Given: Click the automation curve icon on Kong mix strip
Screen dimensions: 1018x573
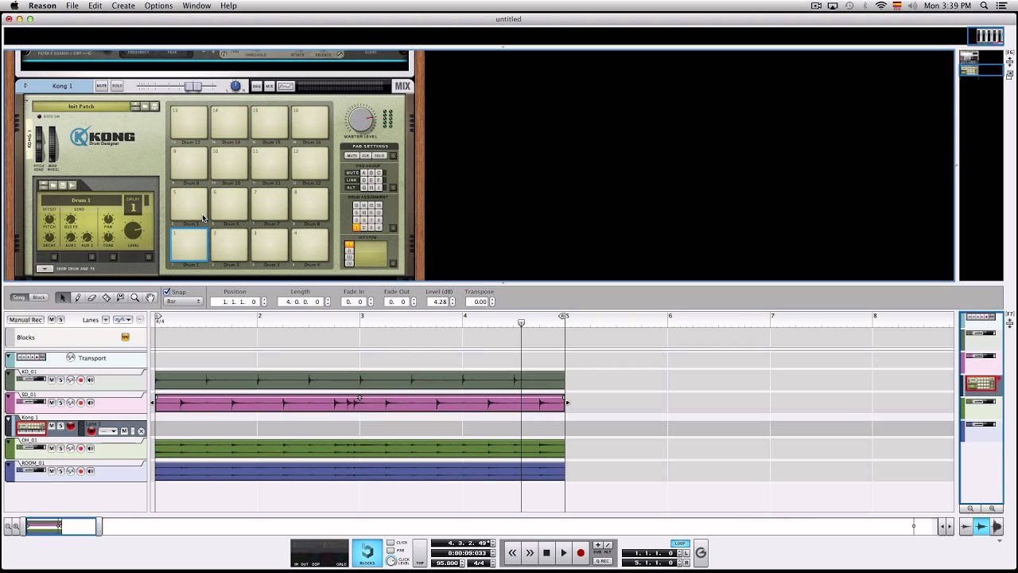Looking at the screenshot, I should pyautogui.click(x=286, y=86).
